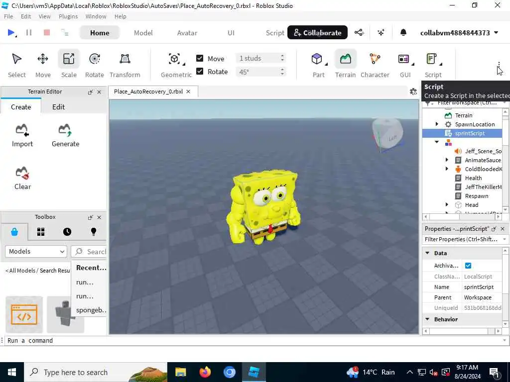Start playtest with the Play button

click(x=11, y=32)
